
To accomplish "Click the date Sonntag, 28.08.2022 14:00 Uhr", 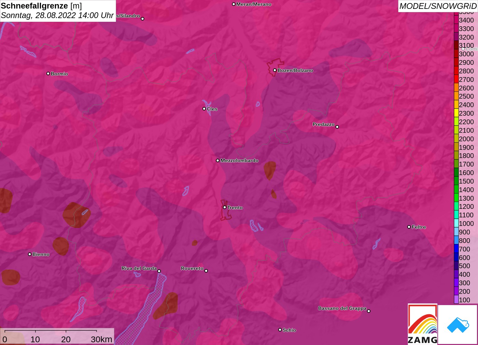I will pyautogui.click(x=57, y=15).
